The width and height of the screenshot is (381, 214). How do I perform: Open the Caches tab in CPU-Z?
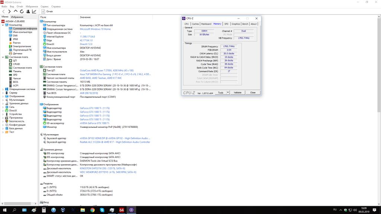(x=195, y=24)
